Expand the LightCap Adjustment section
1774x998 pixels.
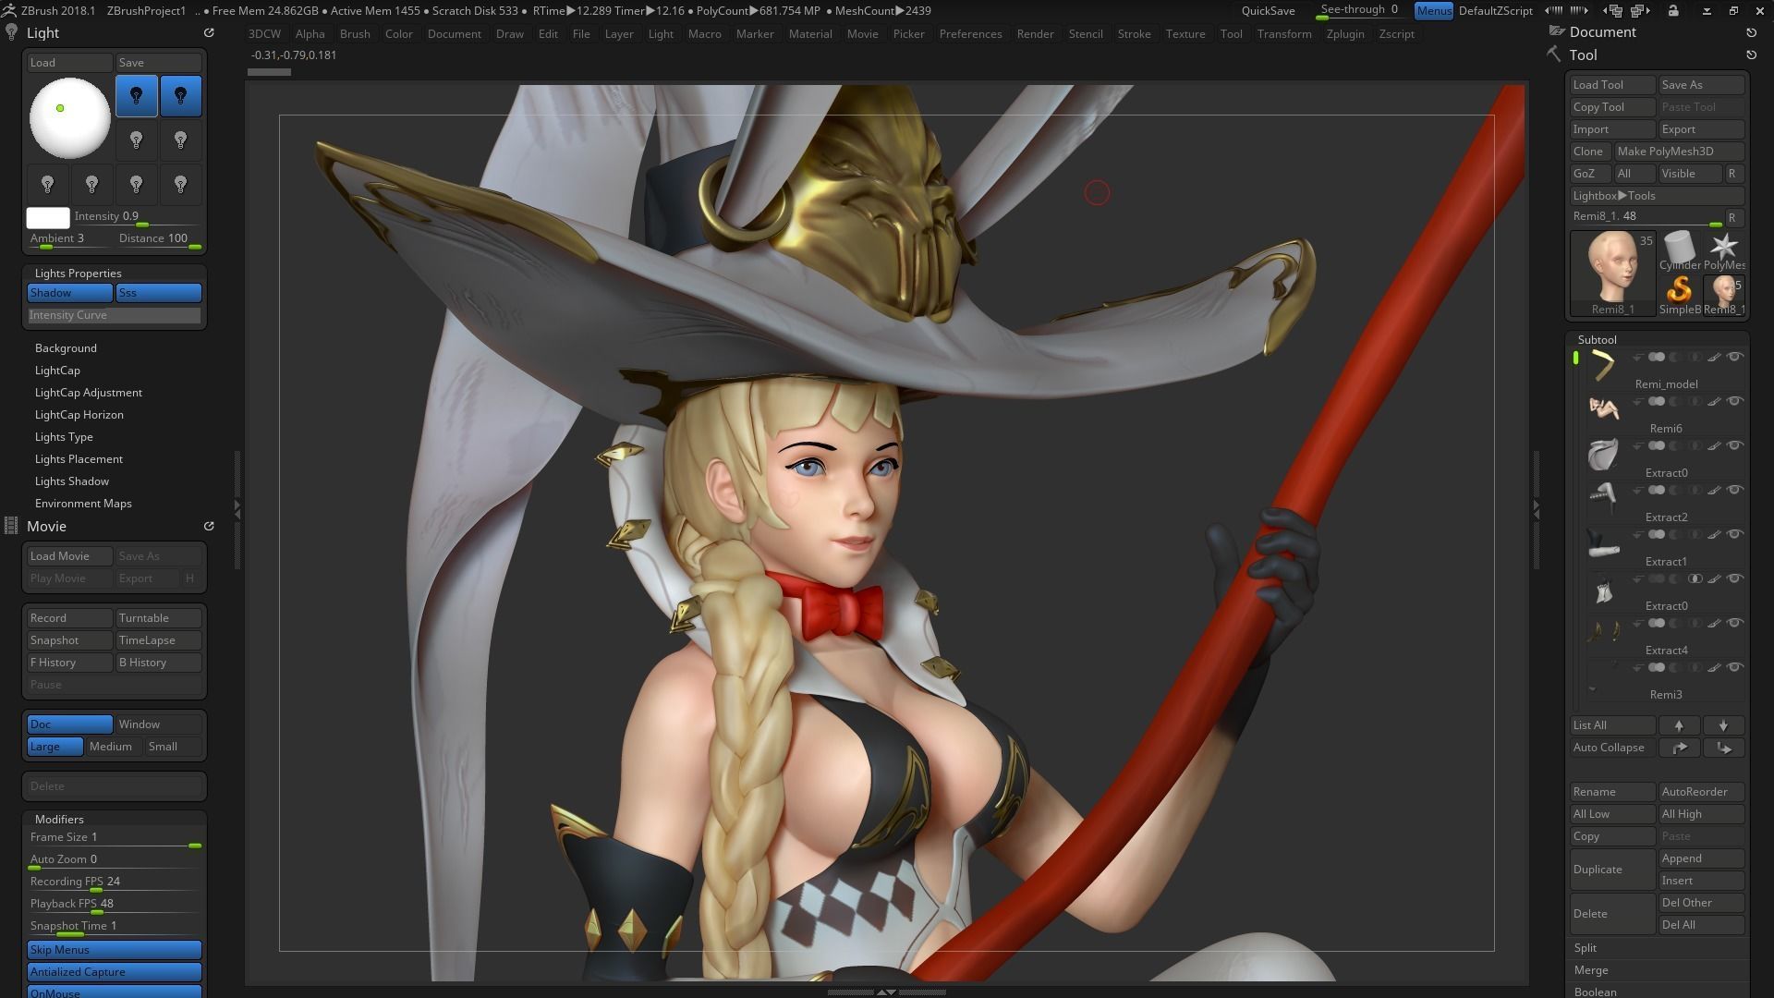(x=88, y=393)
